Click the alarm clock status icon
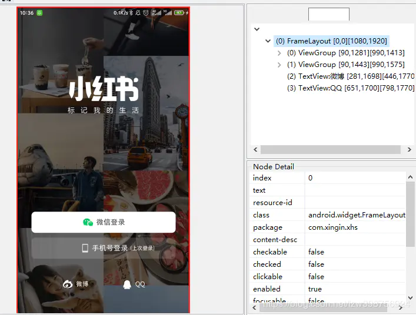This screenshot has height=315, width=416. coord(146,13)
